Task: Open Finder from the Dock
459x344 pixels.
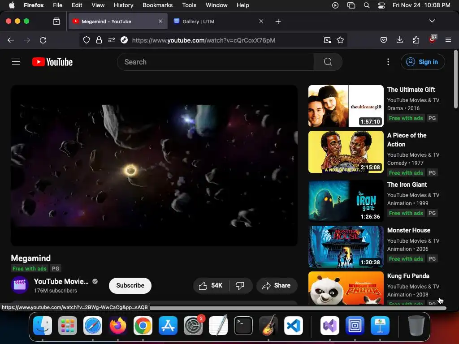Action: click(43, 326)
